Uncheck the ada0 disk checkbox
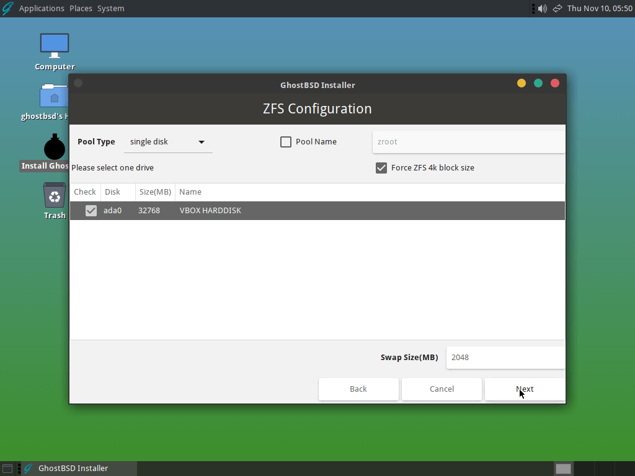Image resolution: width=635 pixels, height=476 pixels. pos(91,211)
